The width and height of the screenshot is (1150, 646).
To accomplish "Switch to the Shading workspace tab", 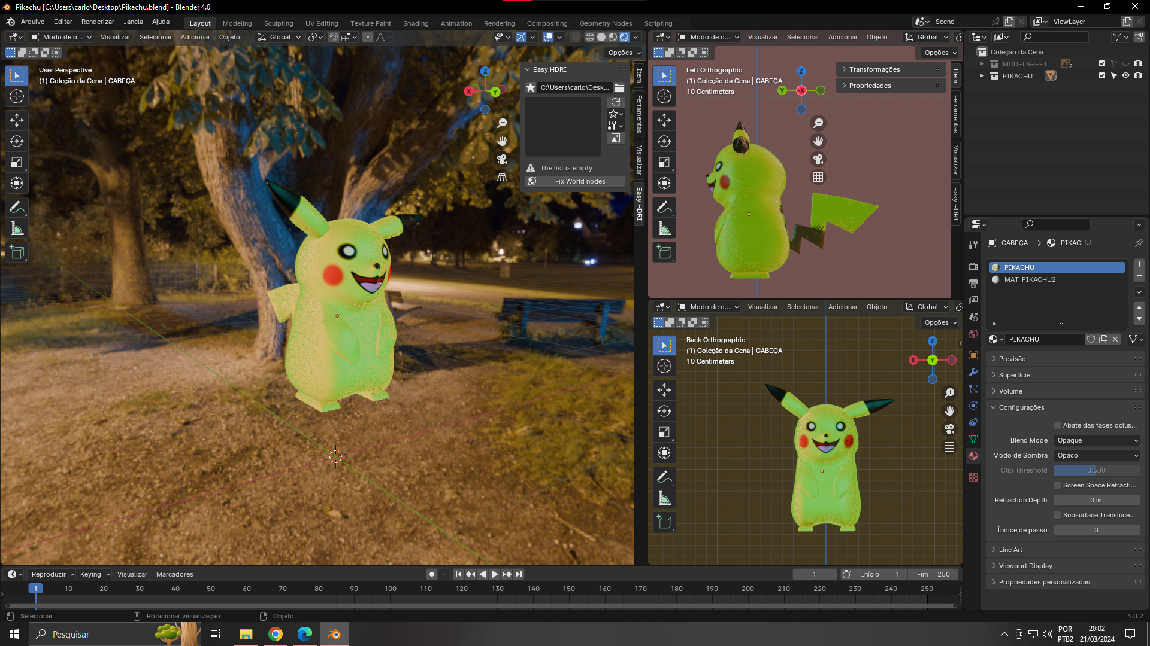I will tap(415, 23).
